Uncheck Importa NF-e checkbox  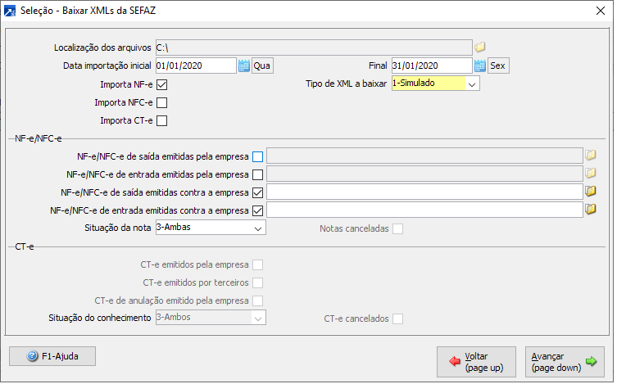[161, 84]
